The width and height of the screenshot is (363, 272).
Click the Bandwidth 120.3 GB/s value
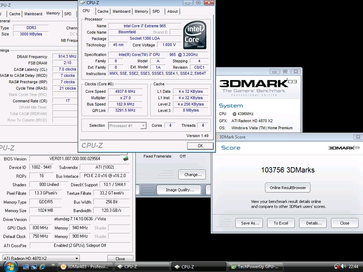click(112, 210)
